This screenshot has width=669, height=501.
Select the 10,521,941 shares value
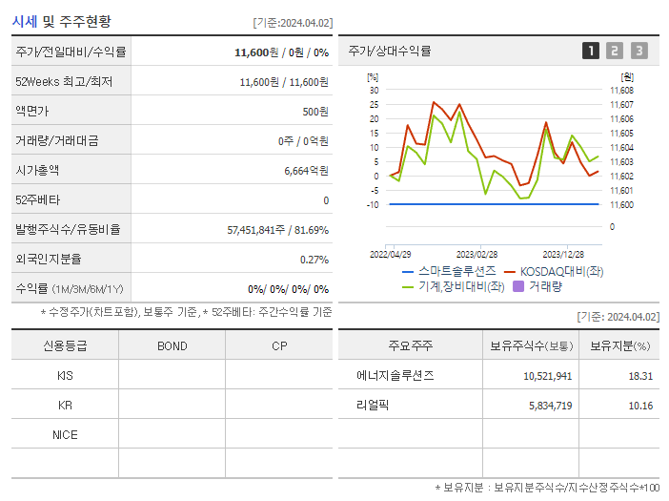(x=547, y=376)
